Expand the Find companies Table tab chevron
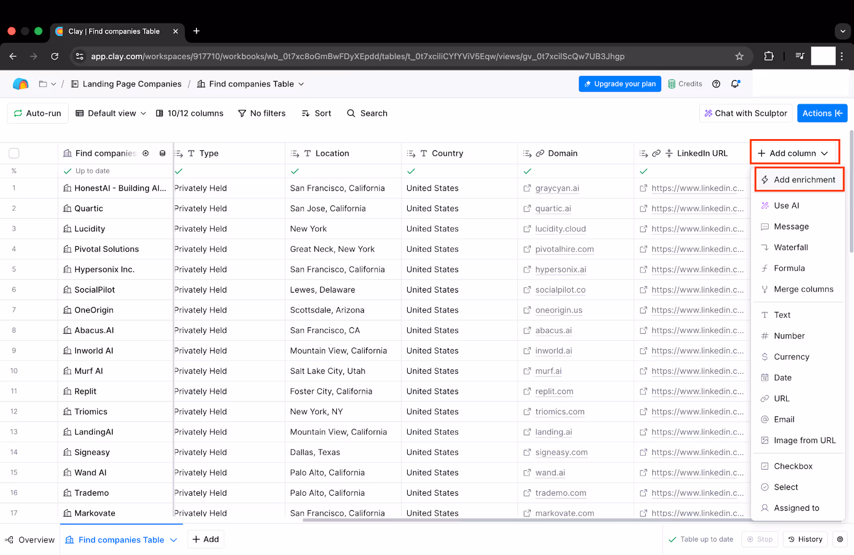The width and height of the screenshot is (854, 555). click(173, 540)
